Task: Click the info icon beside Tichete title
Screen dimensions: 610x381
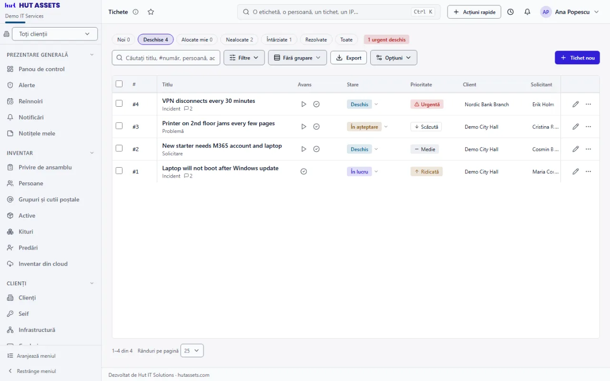Action: click(135, 12)
